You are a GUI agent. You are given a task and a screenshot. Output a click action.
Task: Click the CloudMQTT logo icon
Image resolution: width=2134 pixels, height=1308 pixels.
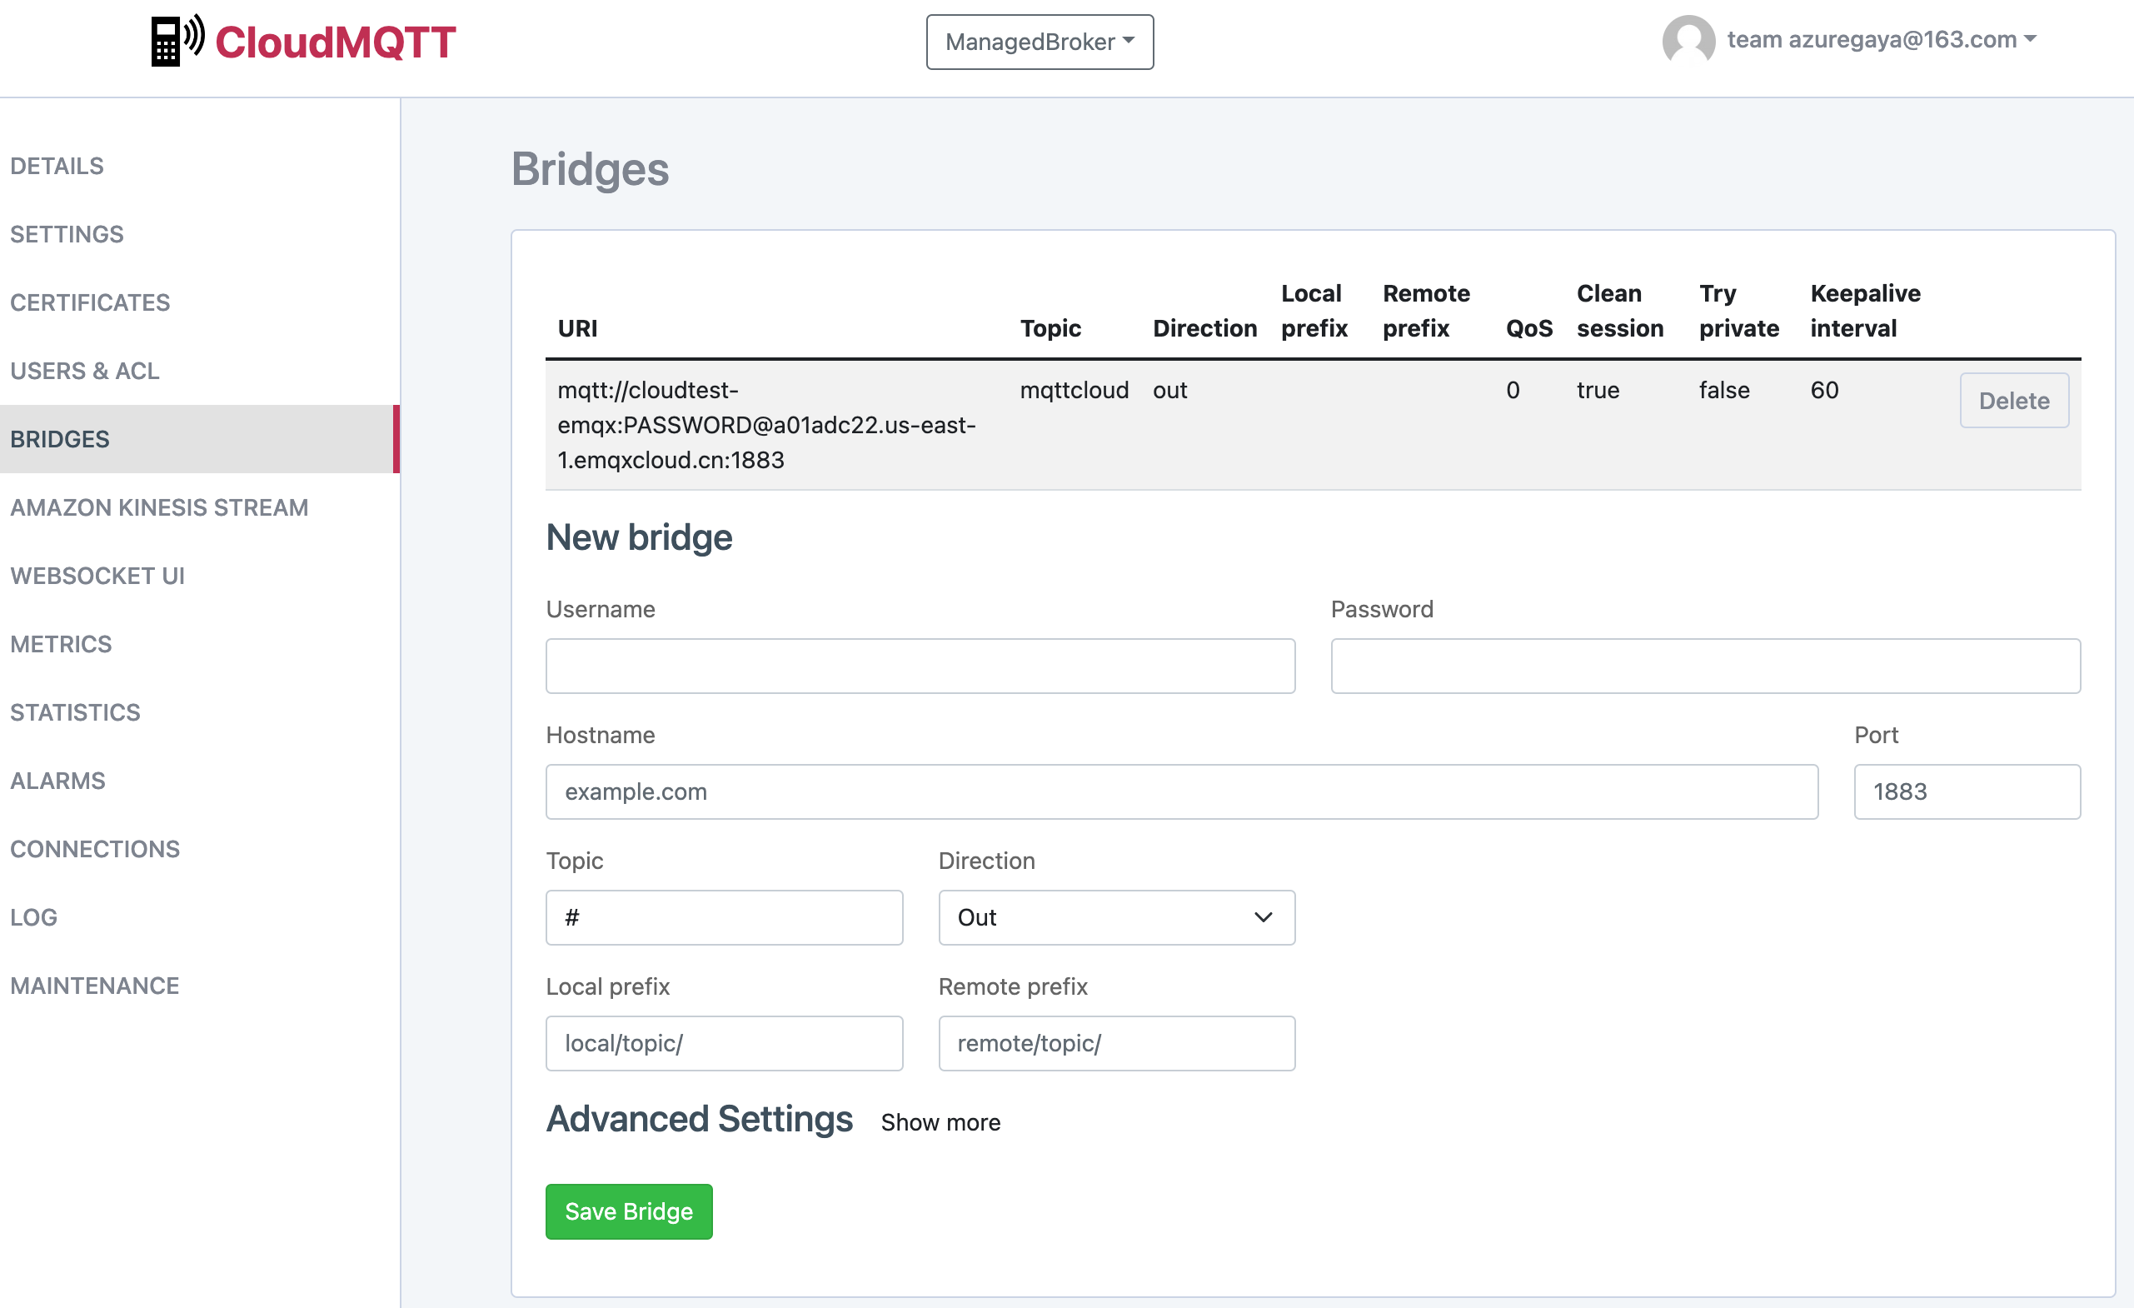(x=177, y=41)
